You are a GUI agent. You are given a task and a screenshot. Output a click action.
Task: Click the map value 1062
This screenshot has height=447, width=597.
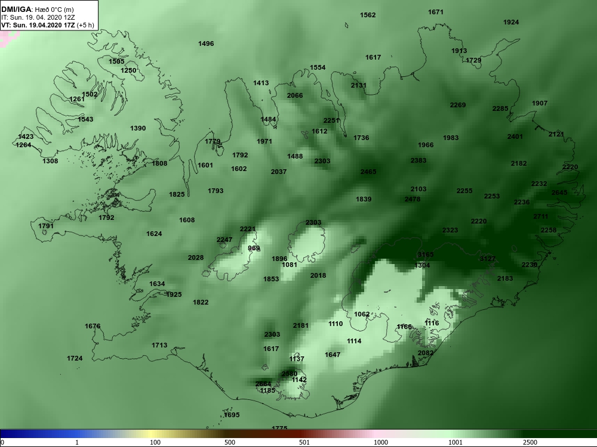click(x=362, y=314)
